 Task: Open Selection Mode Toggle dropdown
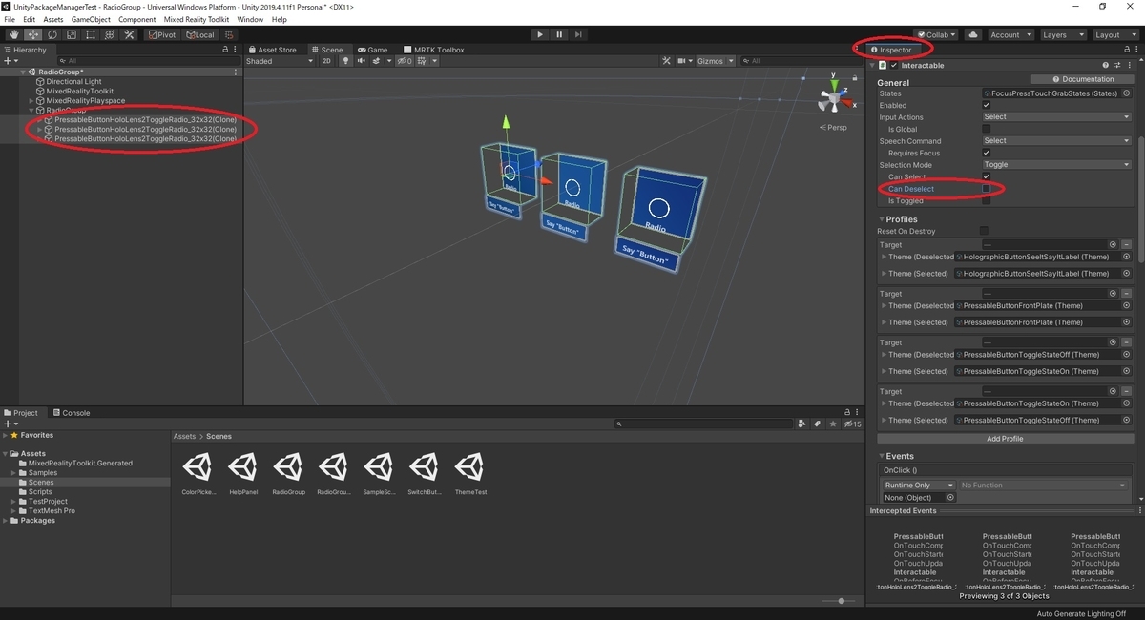1056,165
